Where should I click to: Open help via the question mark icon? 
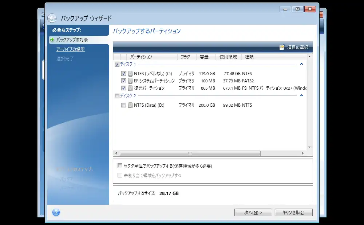(56, 212)
